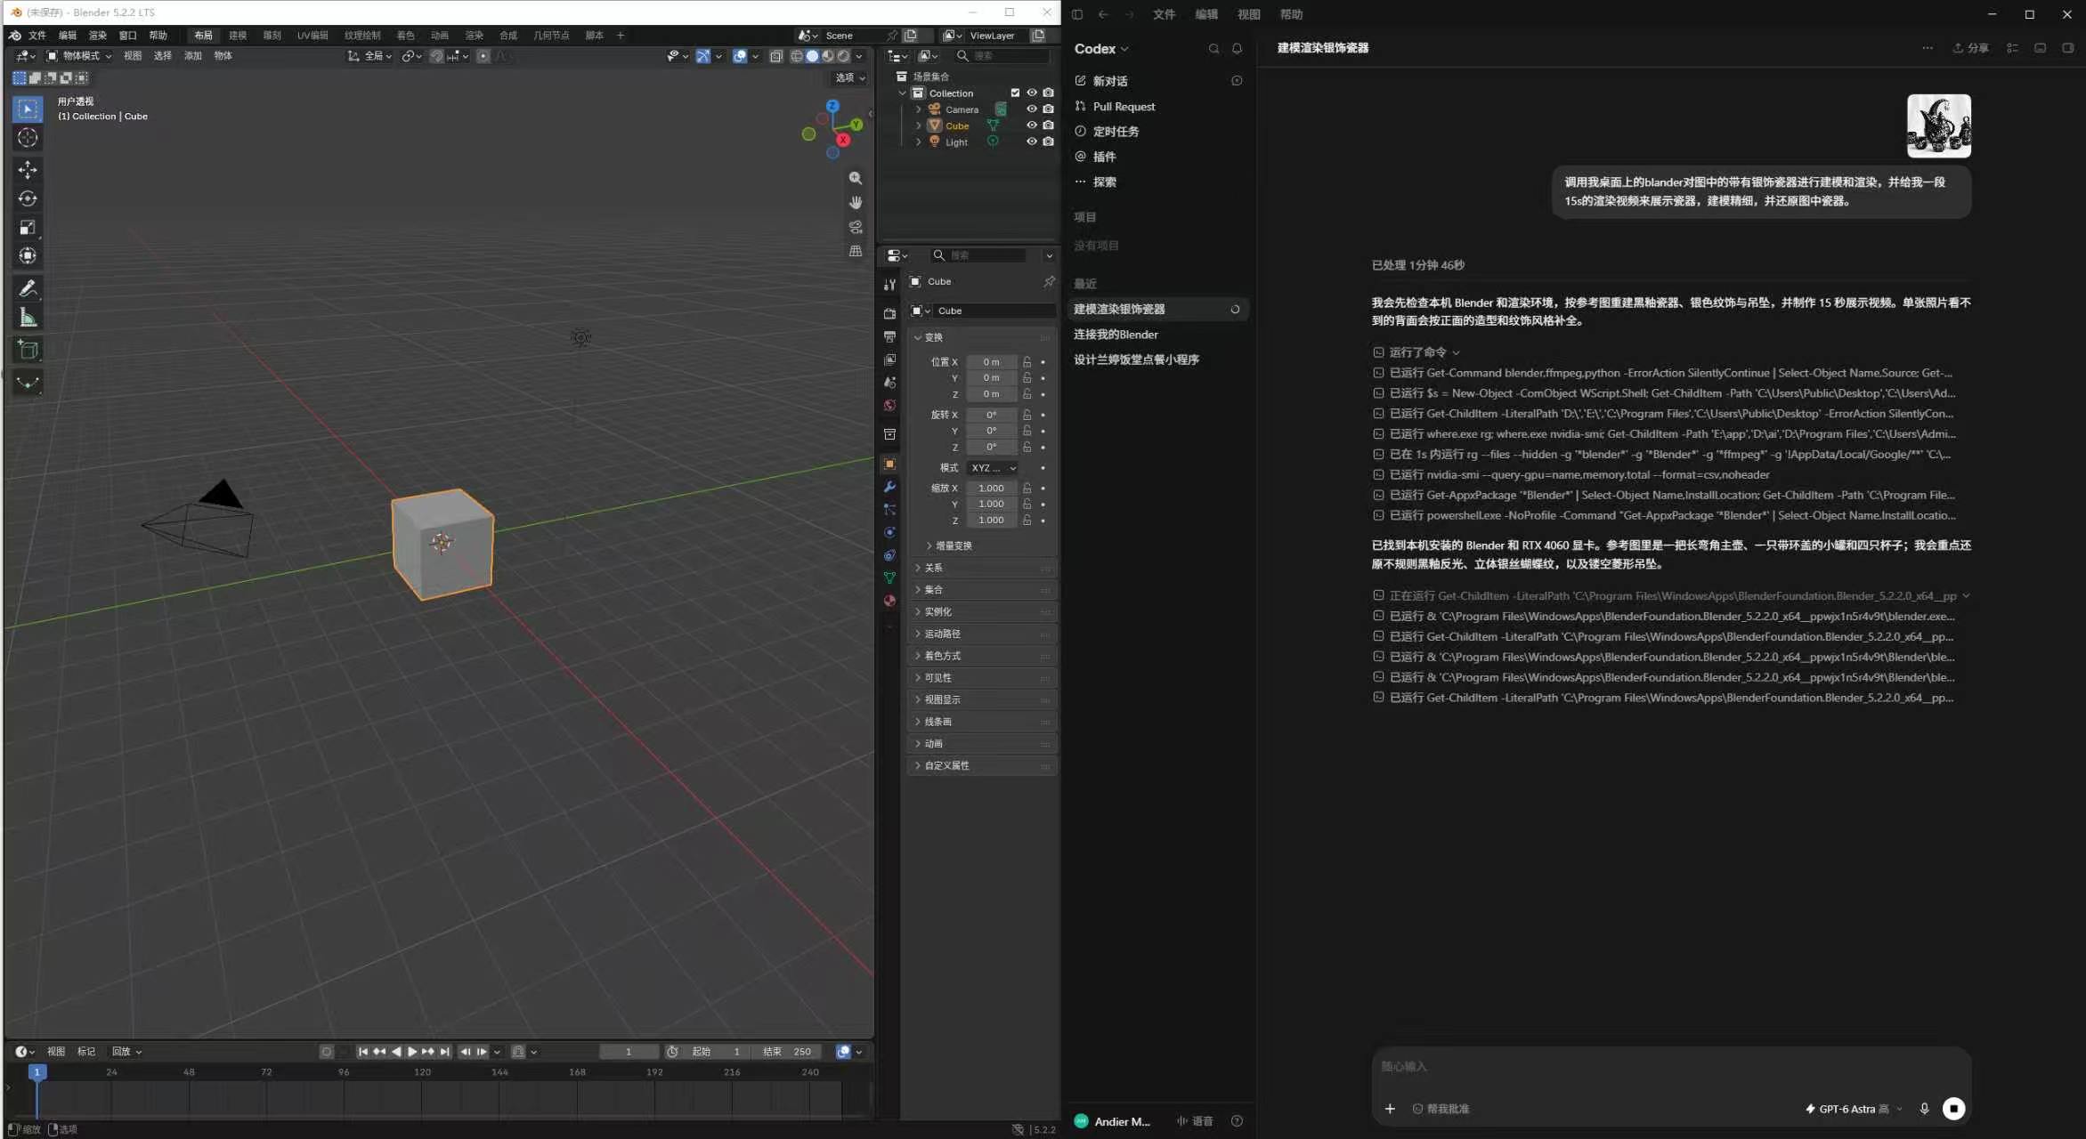Open 连接我的Blender recent chat

1116,335
